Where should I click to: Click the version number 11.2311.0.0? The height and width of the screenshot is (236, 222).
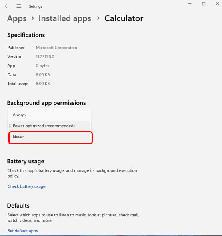tap(45, 57)
